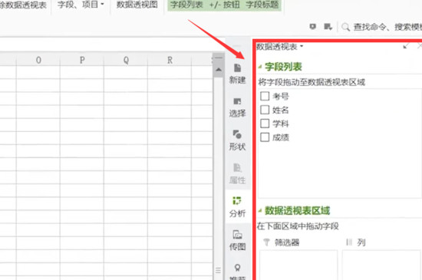Click the 在下面区域中拖动字段 hint text

(298, 226)
